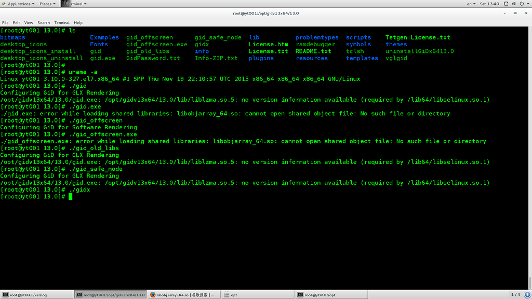This screenshot has height=299, width=532.
Task: Click the network status icon
Action: point(507,4)
